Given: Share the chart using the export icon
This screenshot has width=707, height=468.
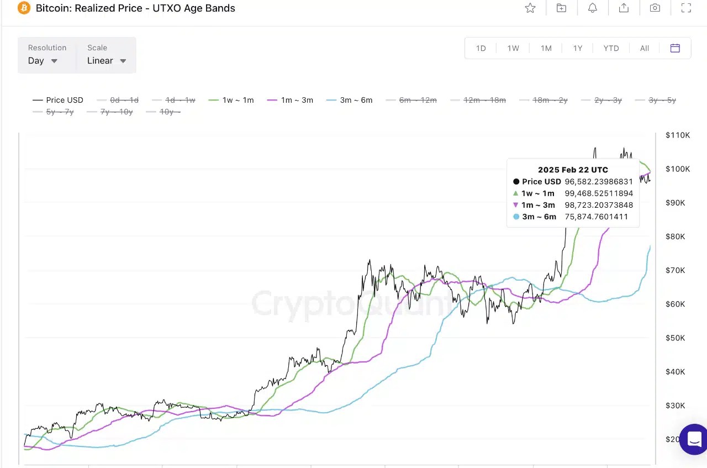Looking at the screenshot, I should (624, 8).
